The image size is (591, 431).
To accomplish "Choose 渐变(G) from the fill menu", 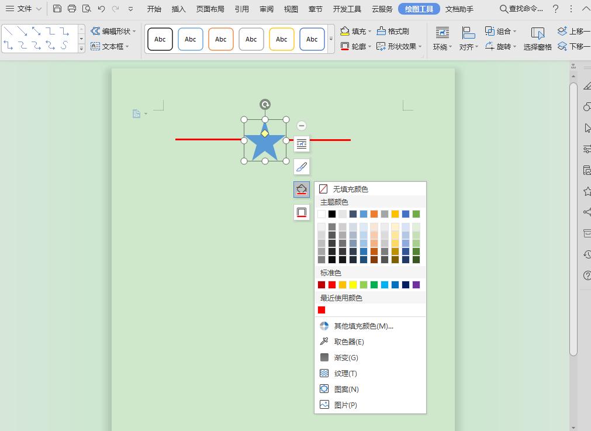I will coord(345,357).
